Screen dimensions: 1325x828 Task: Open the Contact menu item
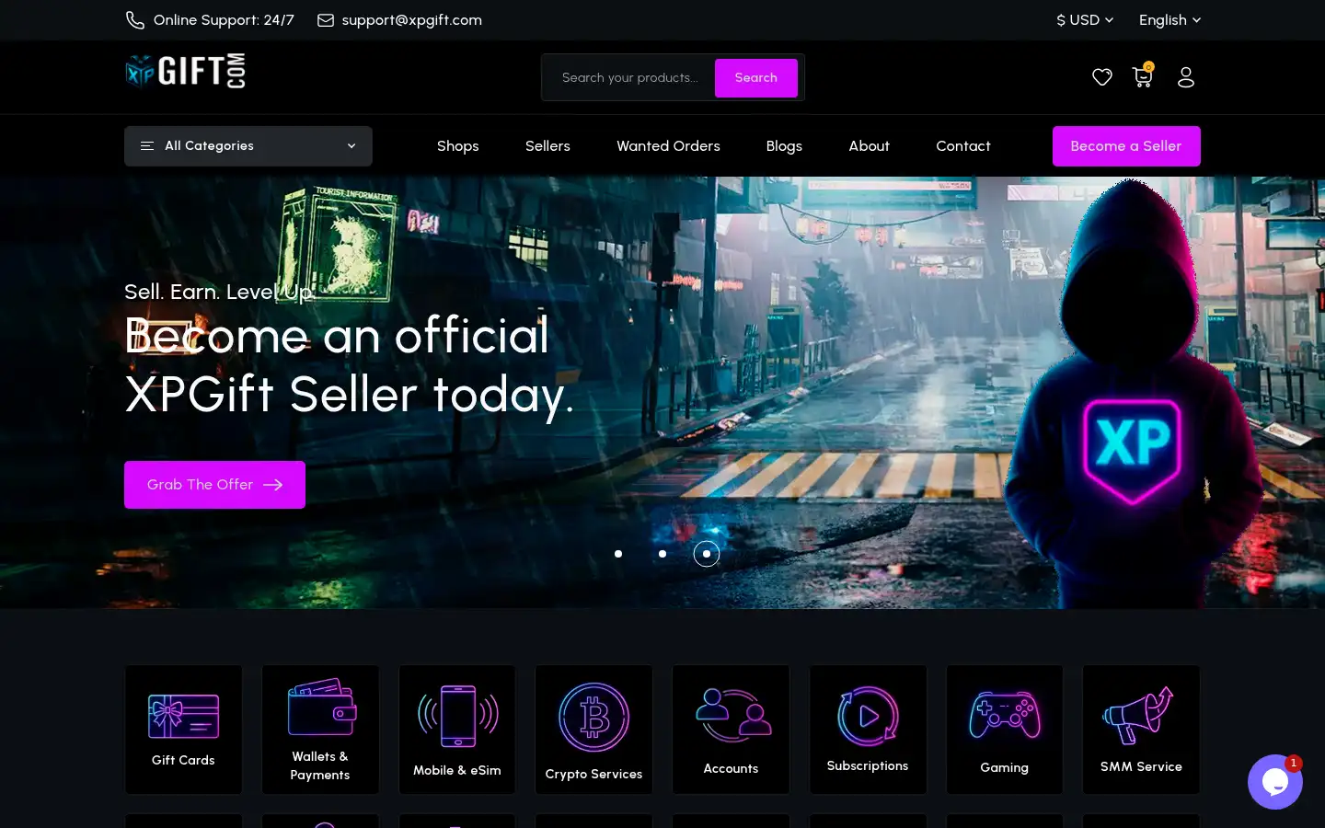(963, 146)
